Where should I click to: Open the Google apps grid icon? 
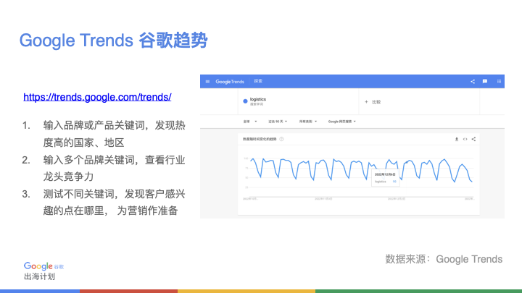tap(499, 81)
